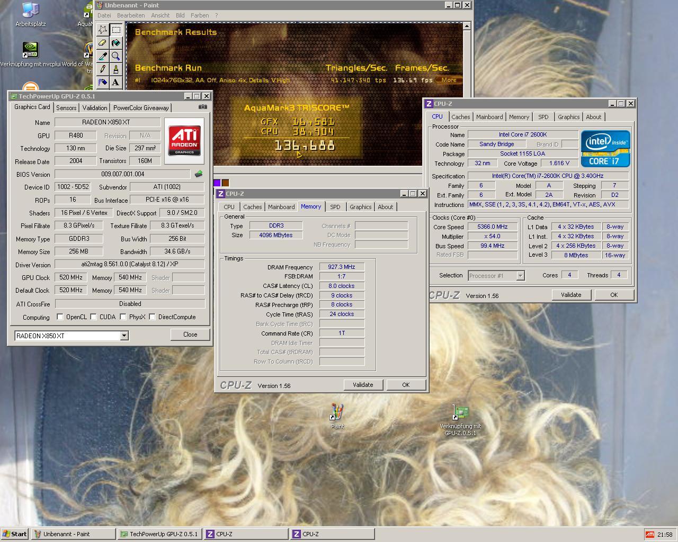This screenshot has width=678, height=542.
Task: Click the DRAM Frequency 927.3 MHz value
Action: point(342,267)
